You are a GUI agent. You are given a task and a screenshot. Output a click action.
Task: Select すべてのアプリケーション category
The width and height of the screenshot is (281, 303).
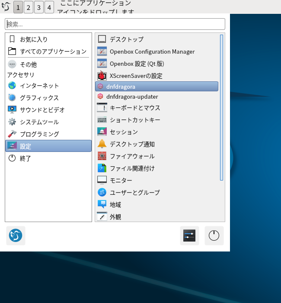(x=48, y=51)
